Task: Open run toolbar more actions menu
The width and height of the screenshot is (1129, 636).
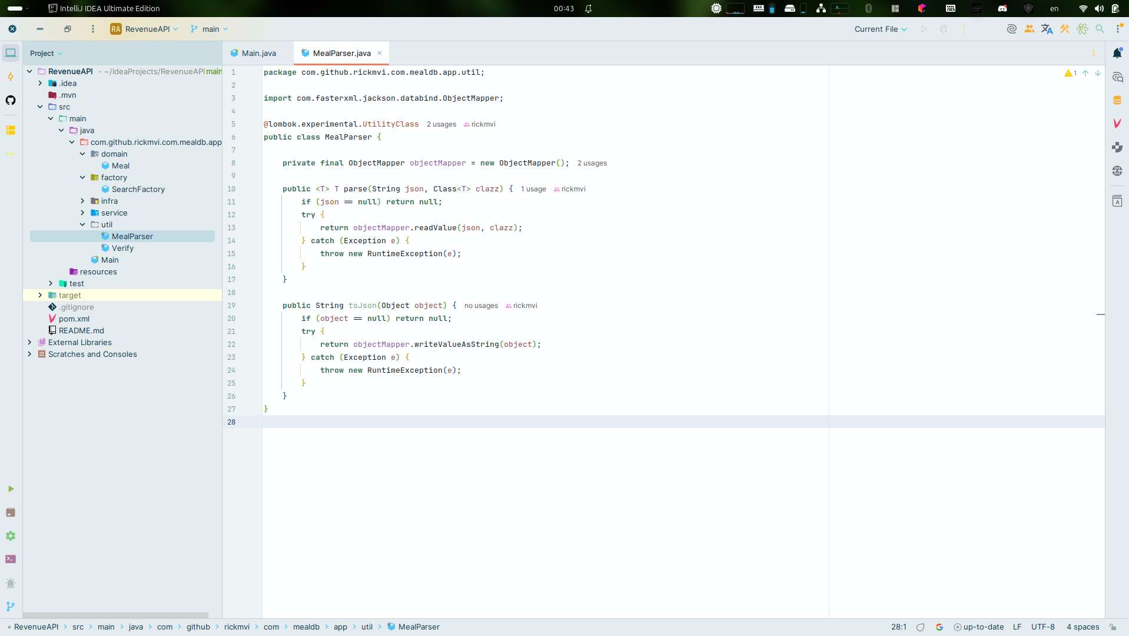Action: click(x=964, y=29)
